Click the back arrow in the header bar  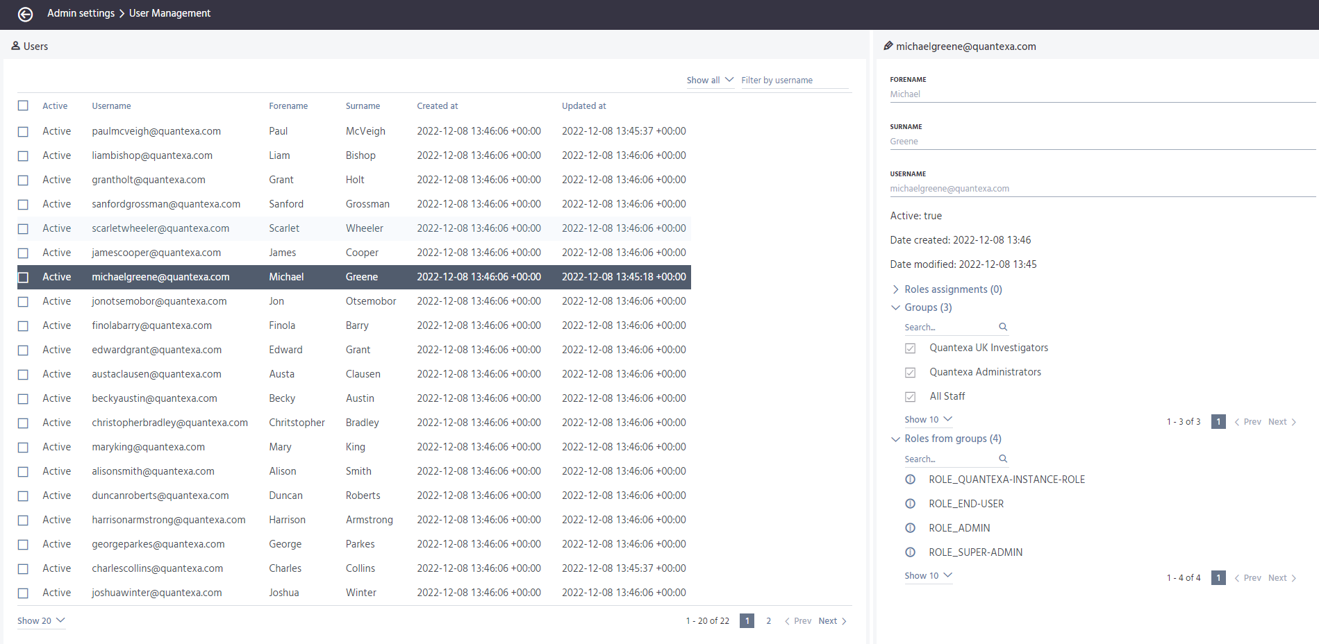tap(26, 15)
